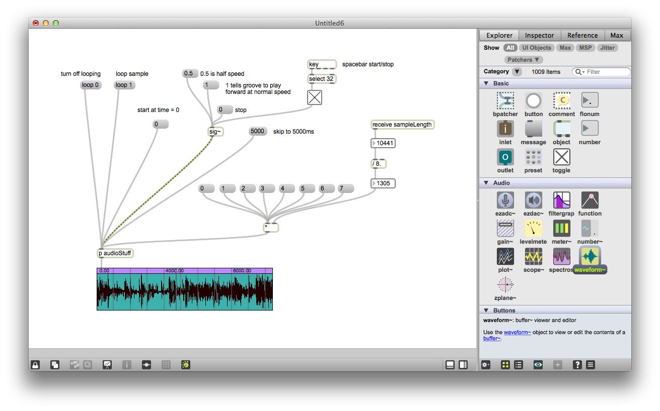Click the loop 1 message box in the patch

(x=124, y=85)
